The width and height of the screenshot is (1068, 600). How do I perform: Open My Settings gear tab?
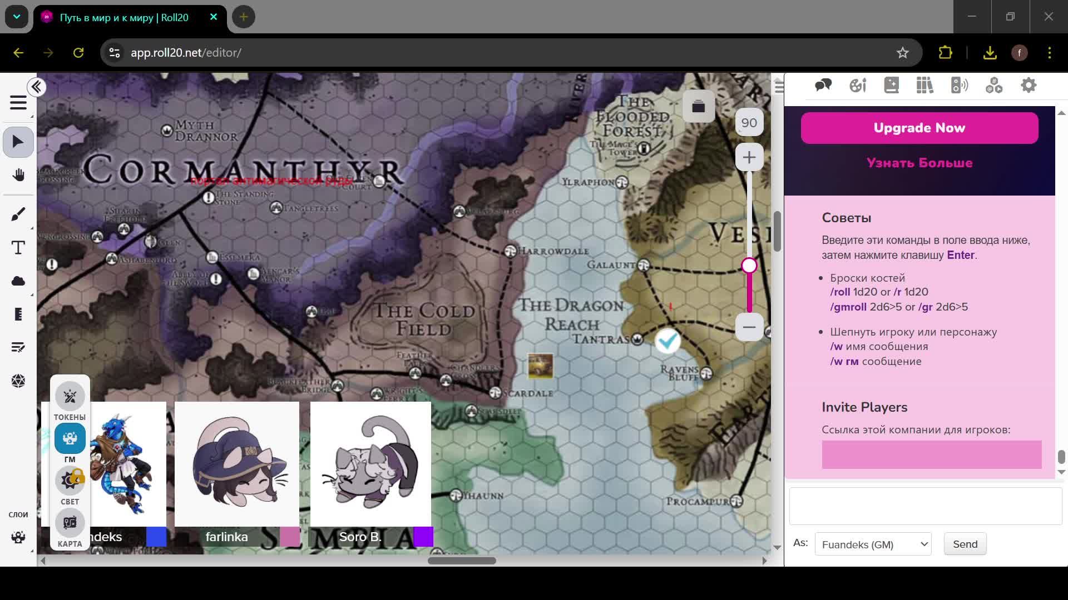[1029, 86]
